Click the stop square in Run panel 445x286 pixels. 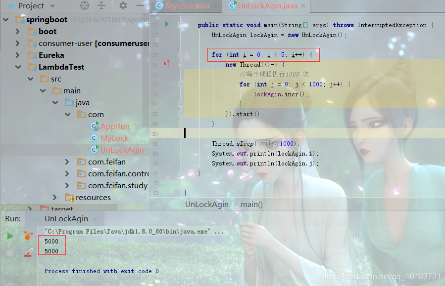point(10,253)
